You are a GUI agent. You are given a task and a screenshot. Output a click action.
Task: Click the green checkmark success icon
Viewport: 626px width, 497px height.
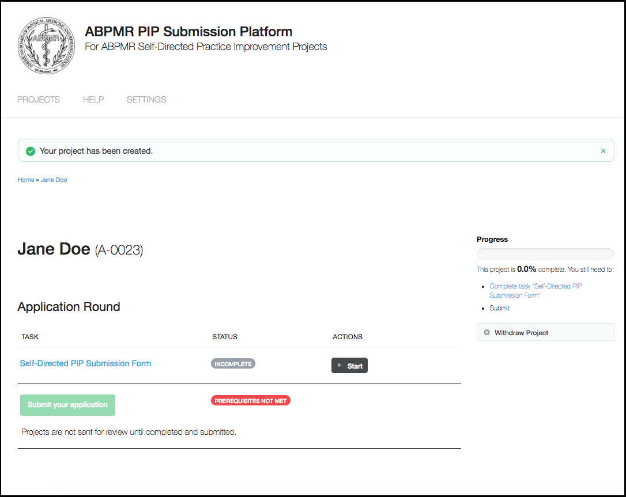click(31, 151)
